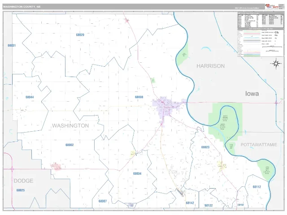Click the DODGE county label
Viewport: 287px width, 215px height.
(x=23, y=181)
